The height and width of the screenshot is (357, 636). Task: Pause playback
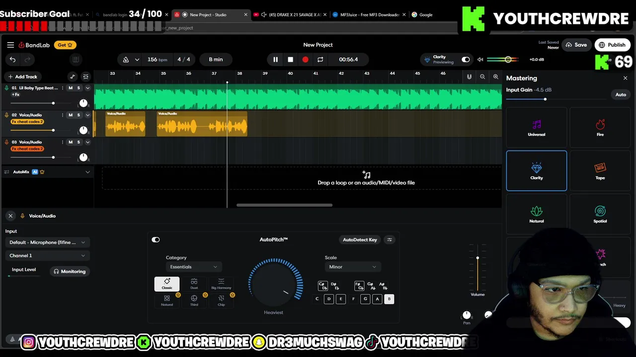pyautogui.click(x=275, y=59)
